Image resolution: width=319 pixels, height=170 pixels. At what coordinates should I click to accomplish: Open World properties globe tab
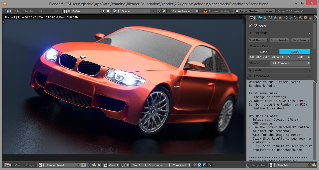coord(276,18)
